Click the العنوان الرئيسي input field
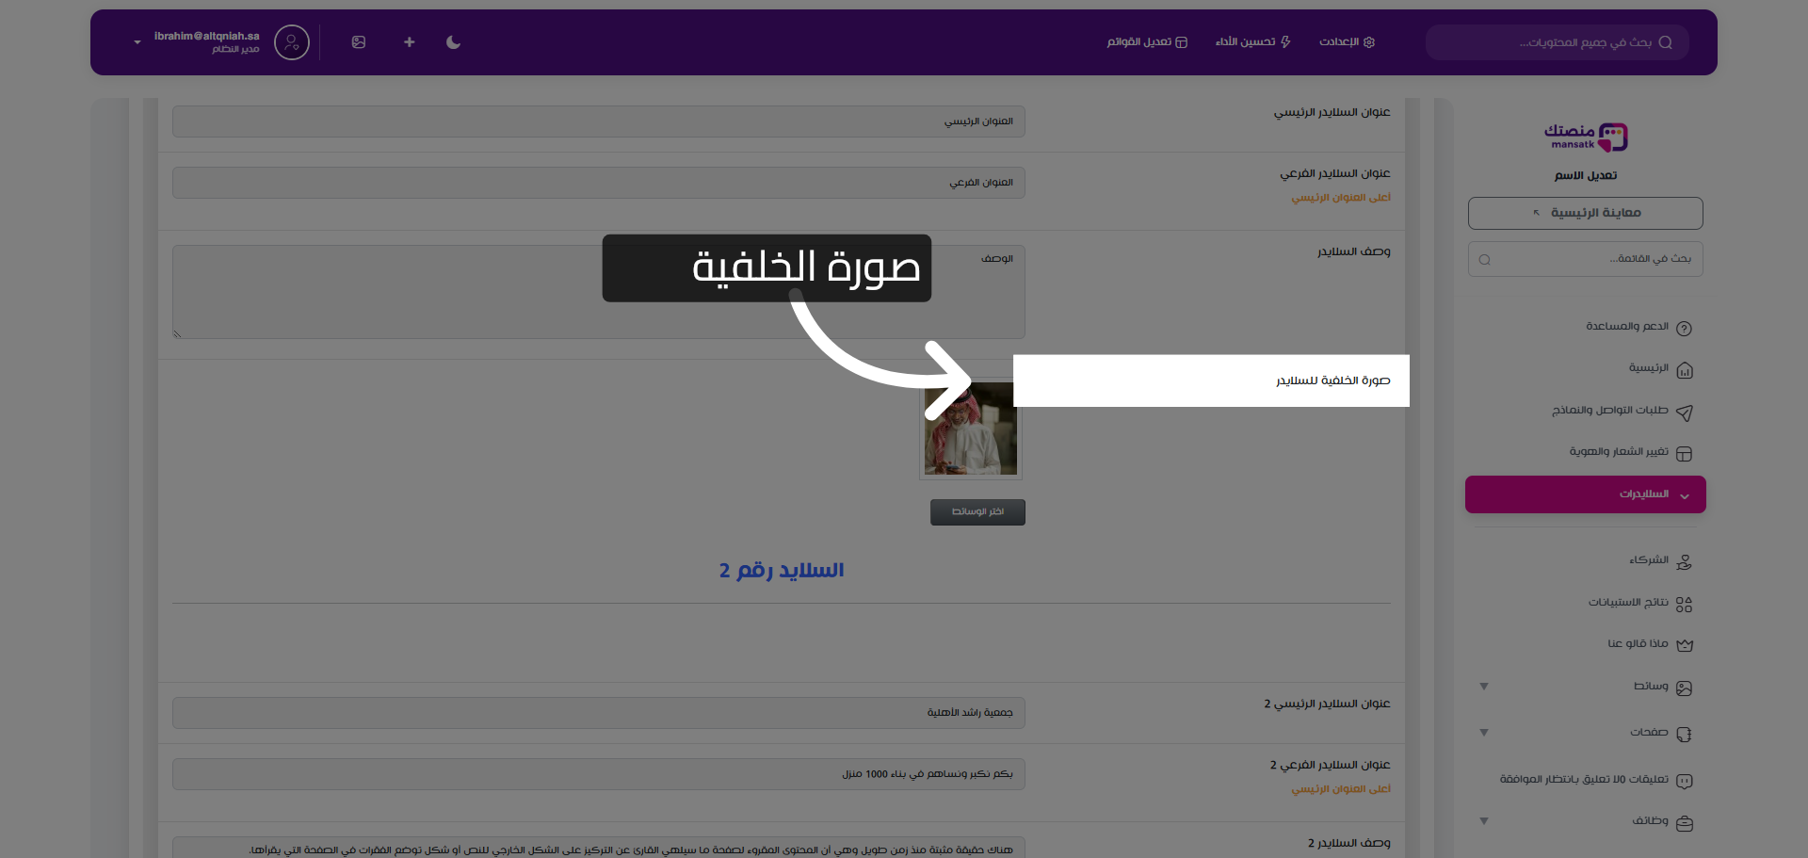 pyautogui.click(x=599, y=121)
